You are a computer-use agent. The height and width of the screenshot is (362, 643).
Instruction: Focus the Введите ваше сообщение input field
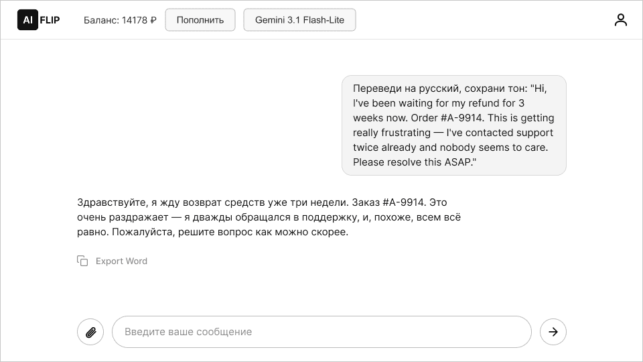pyautogui.click(x=321, y=332)
